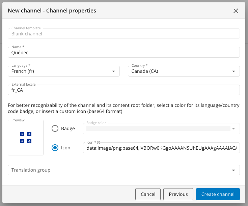Close the Channel properties dialog
This screenshot has height=206, width=248.
point(236,11)
